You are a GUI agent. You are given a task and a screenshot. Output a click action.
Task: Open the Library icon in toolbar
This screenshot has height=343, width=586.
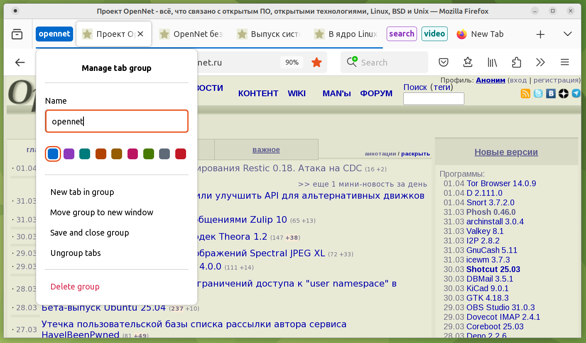(492, 62)
